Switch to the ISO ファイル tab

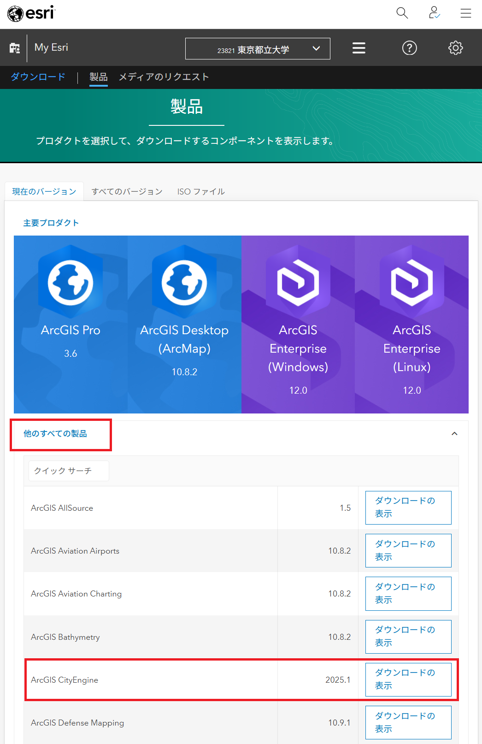(201, 192)
